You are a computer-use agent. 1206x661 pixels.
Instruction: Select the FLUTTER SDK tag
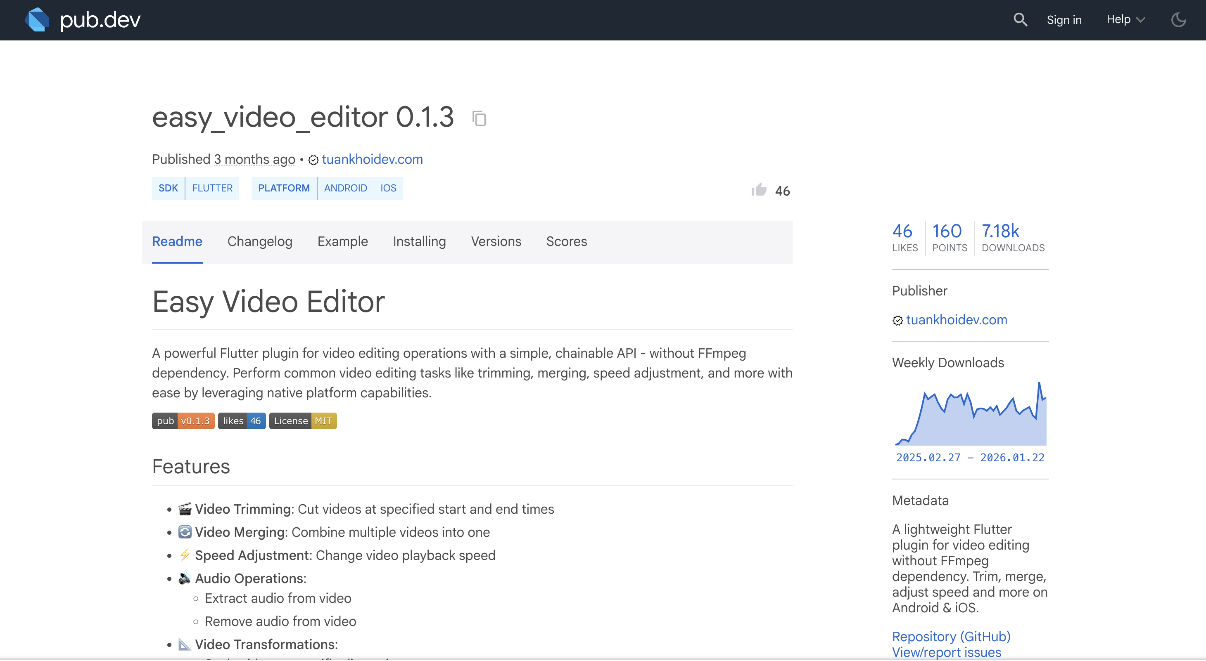[x=212, y=188]
